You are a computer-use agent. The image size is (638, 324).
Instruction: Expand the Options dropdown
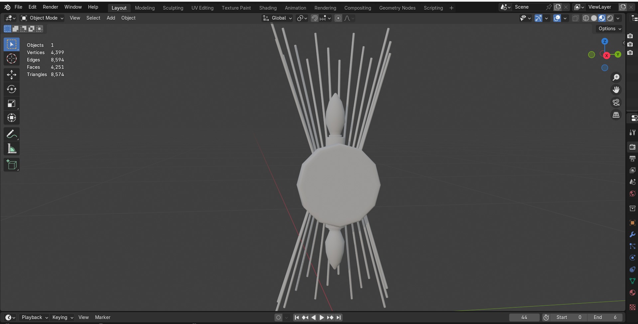[609, 29]
